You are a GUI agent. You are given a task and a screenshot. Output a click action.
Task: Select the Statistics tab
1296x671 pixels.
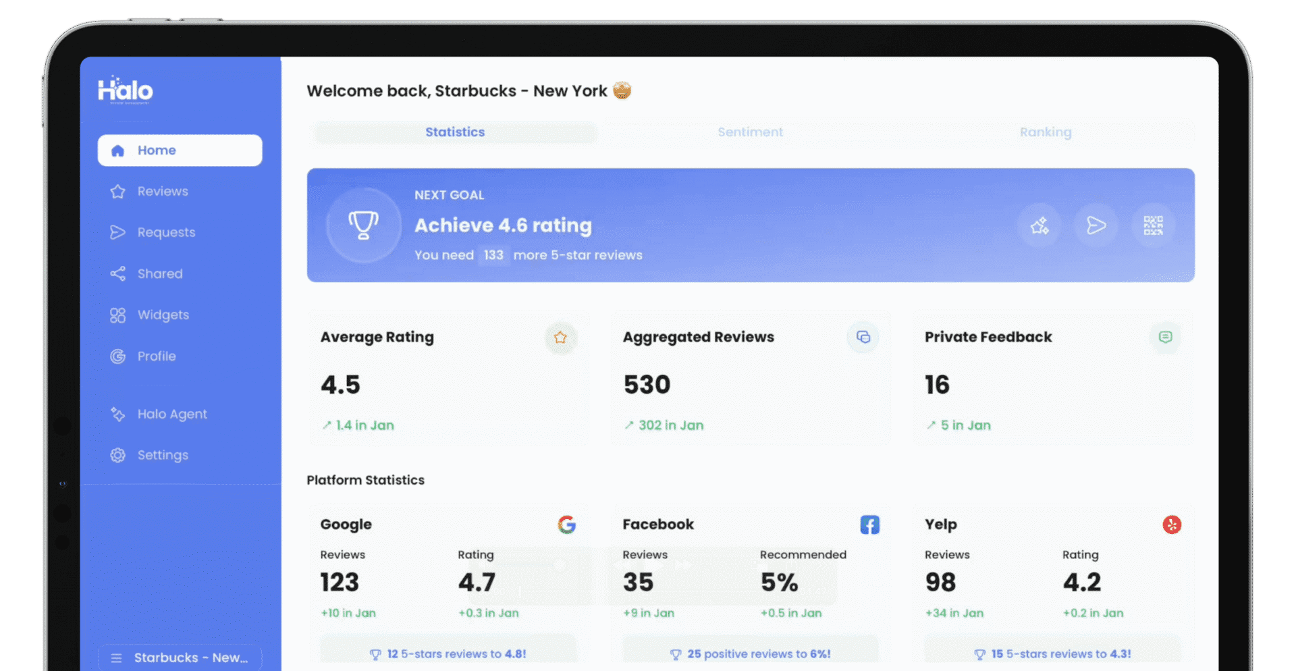tap(455, 132)
